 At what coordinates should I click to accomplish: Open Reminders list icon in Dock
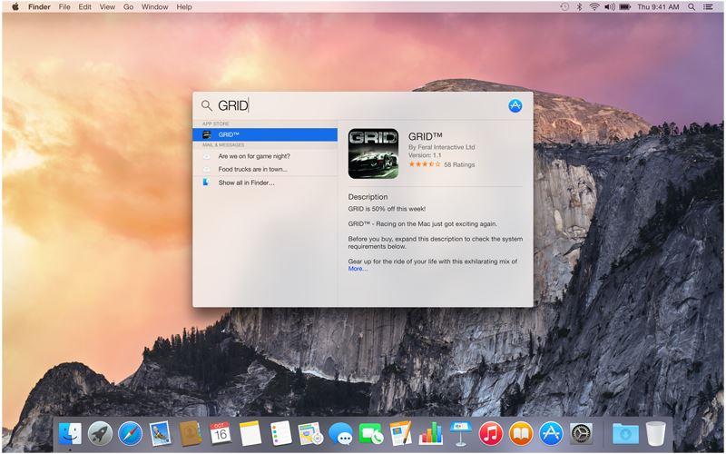click(280, 434)
